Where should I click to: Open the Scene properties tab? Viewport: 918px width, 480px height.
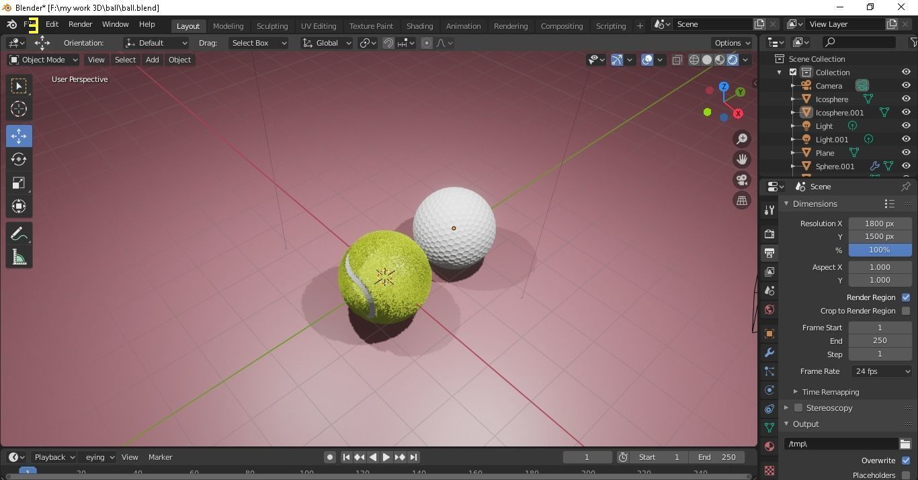(769, 291)
